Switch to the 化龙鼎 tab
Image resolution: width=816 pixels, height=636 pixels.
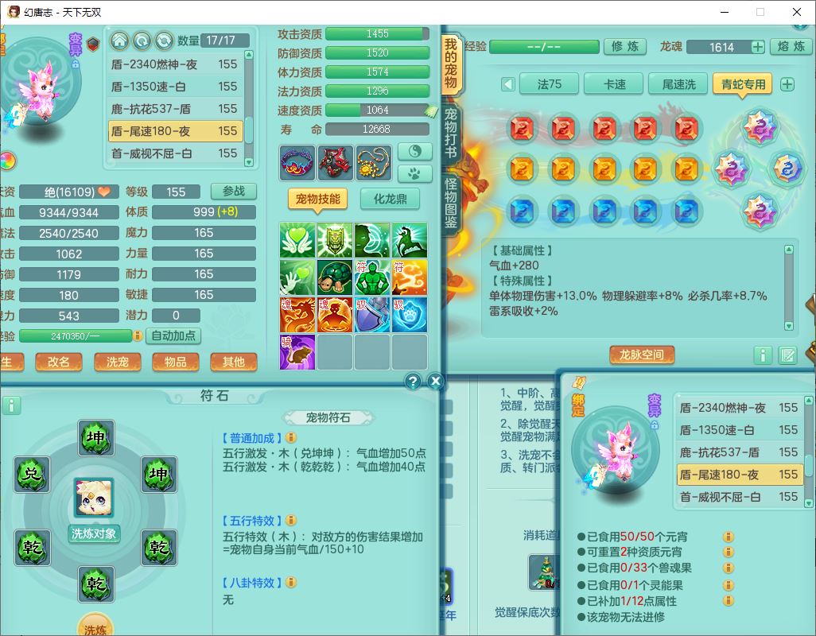tap(390, 199)
